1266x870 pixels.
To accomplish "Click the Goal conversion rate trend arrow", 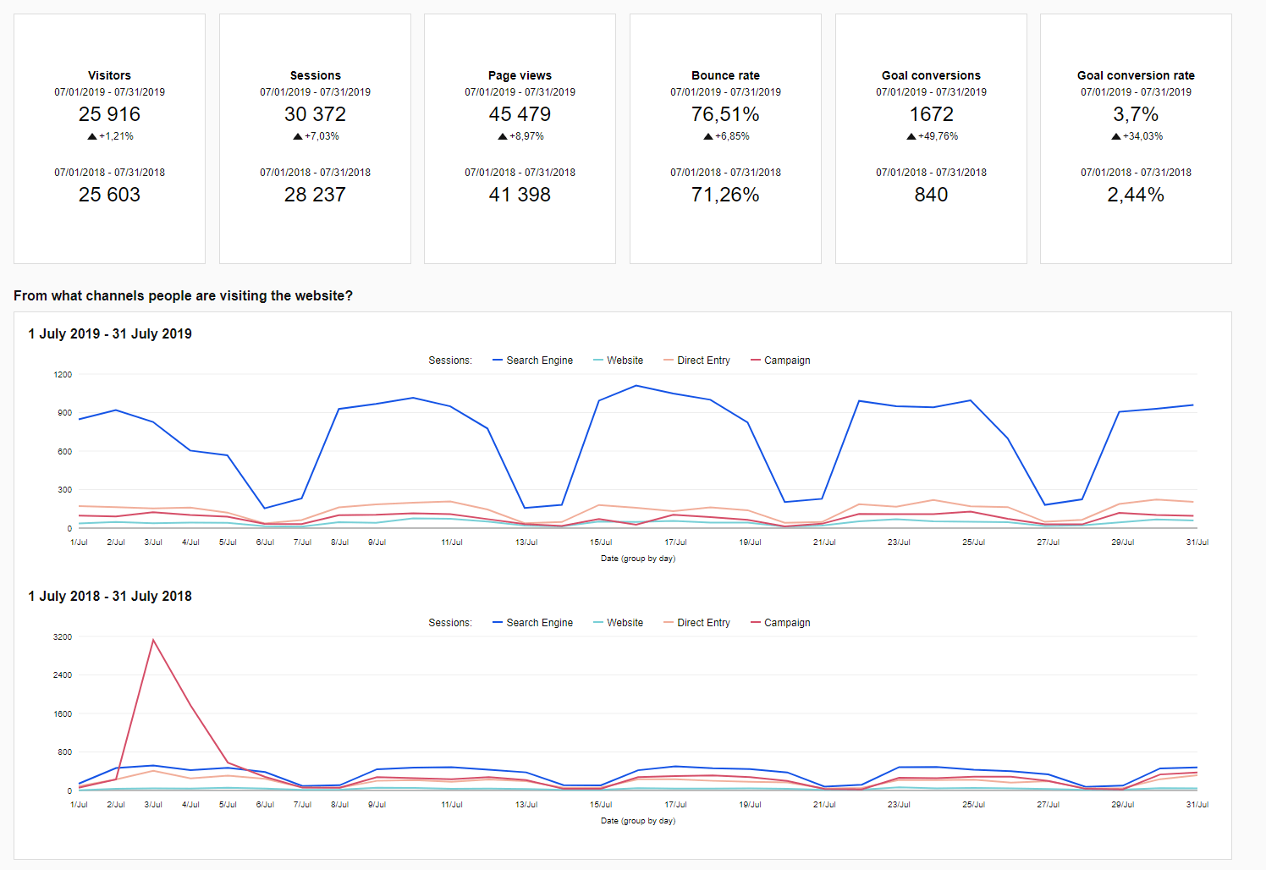I will coord(1116,136).
